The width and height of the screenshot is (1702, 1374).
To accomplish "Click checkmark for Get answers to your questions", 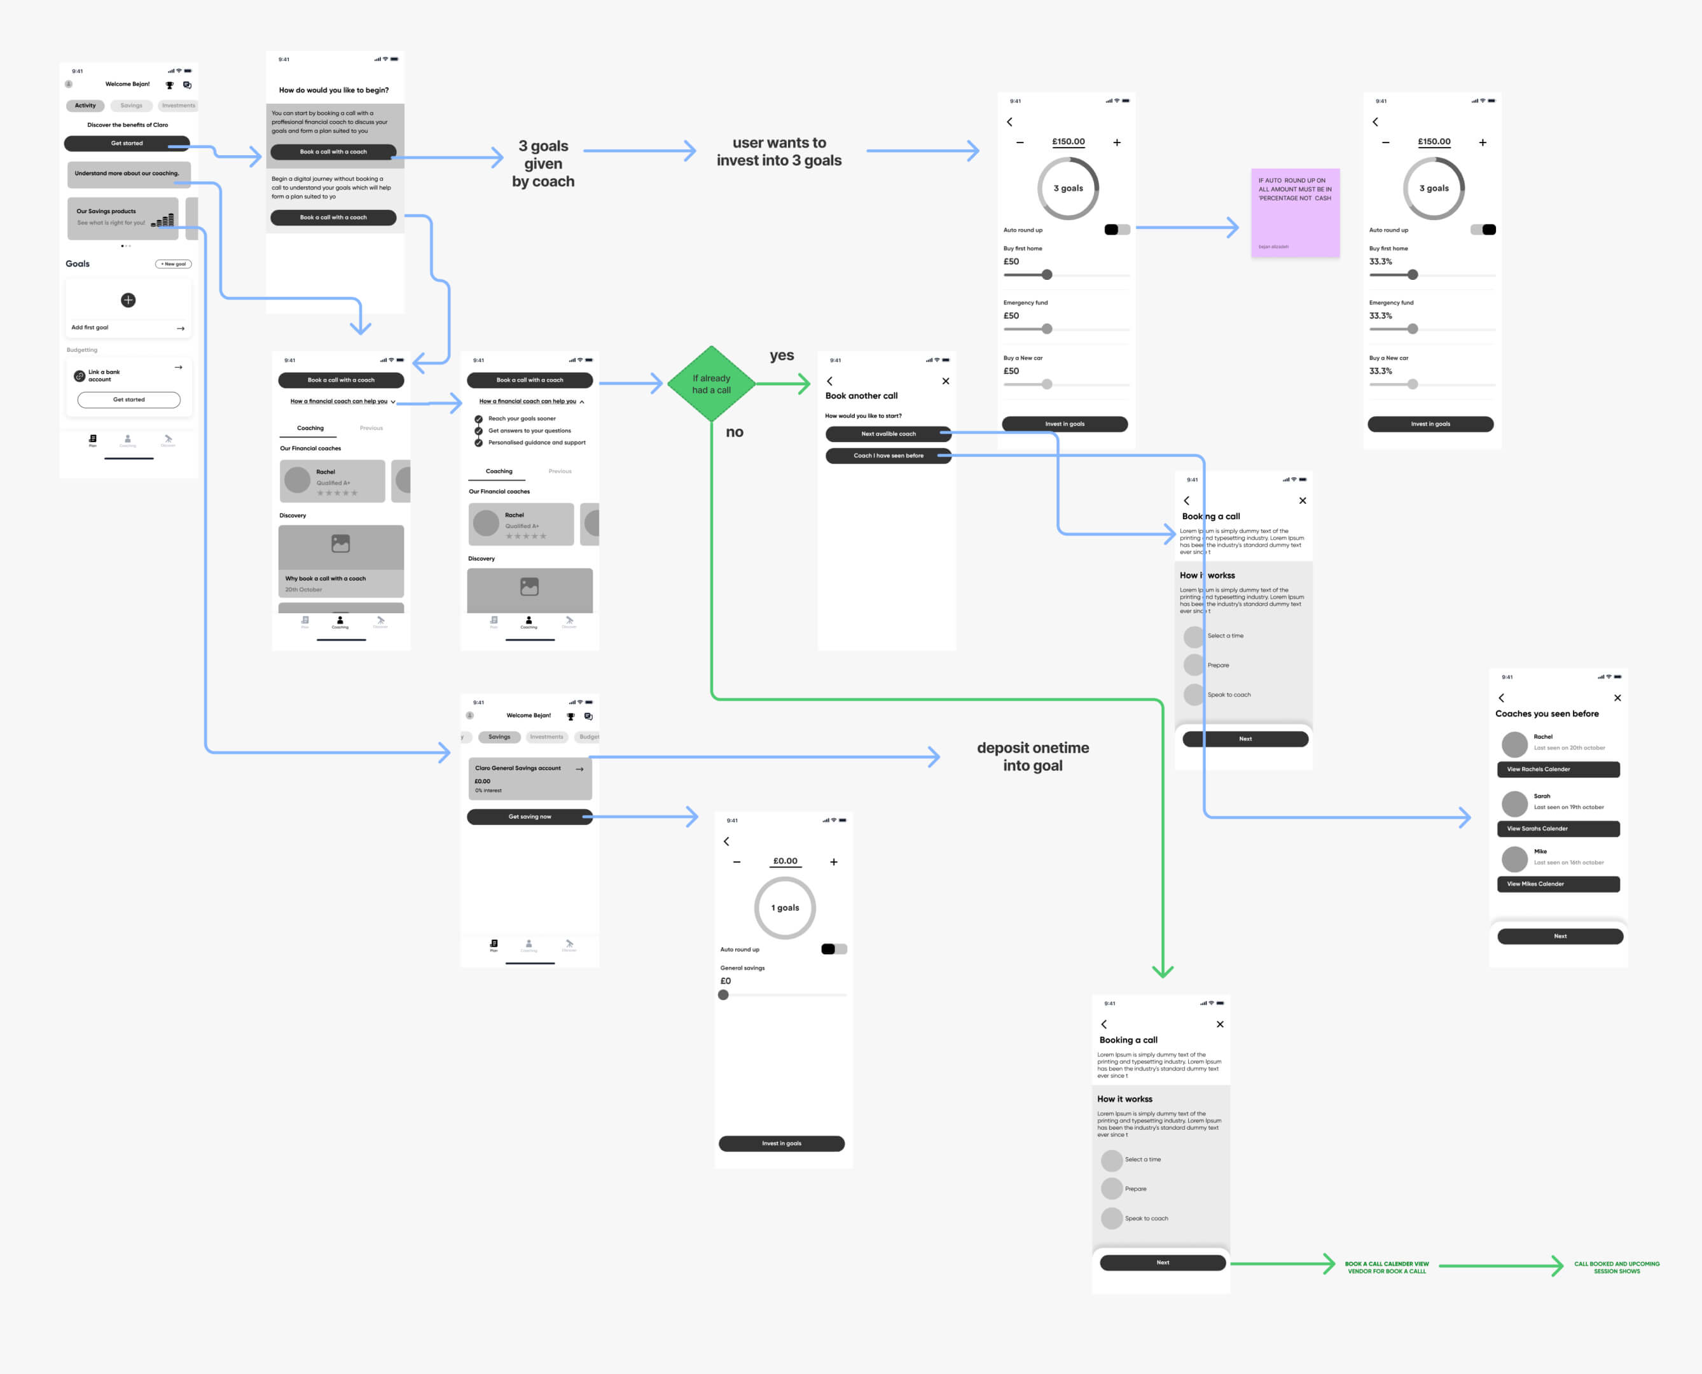I will click(x=479, y=431).
